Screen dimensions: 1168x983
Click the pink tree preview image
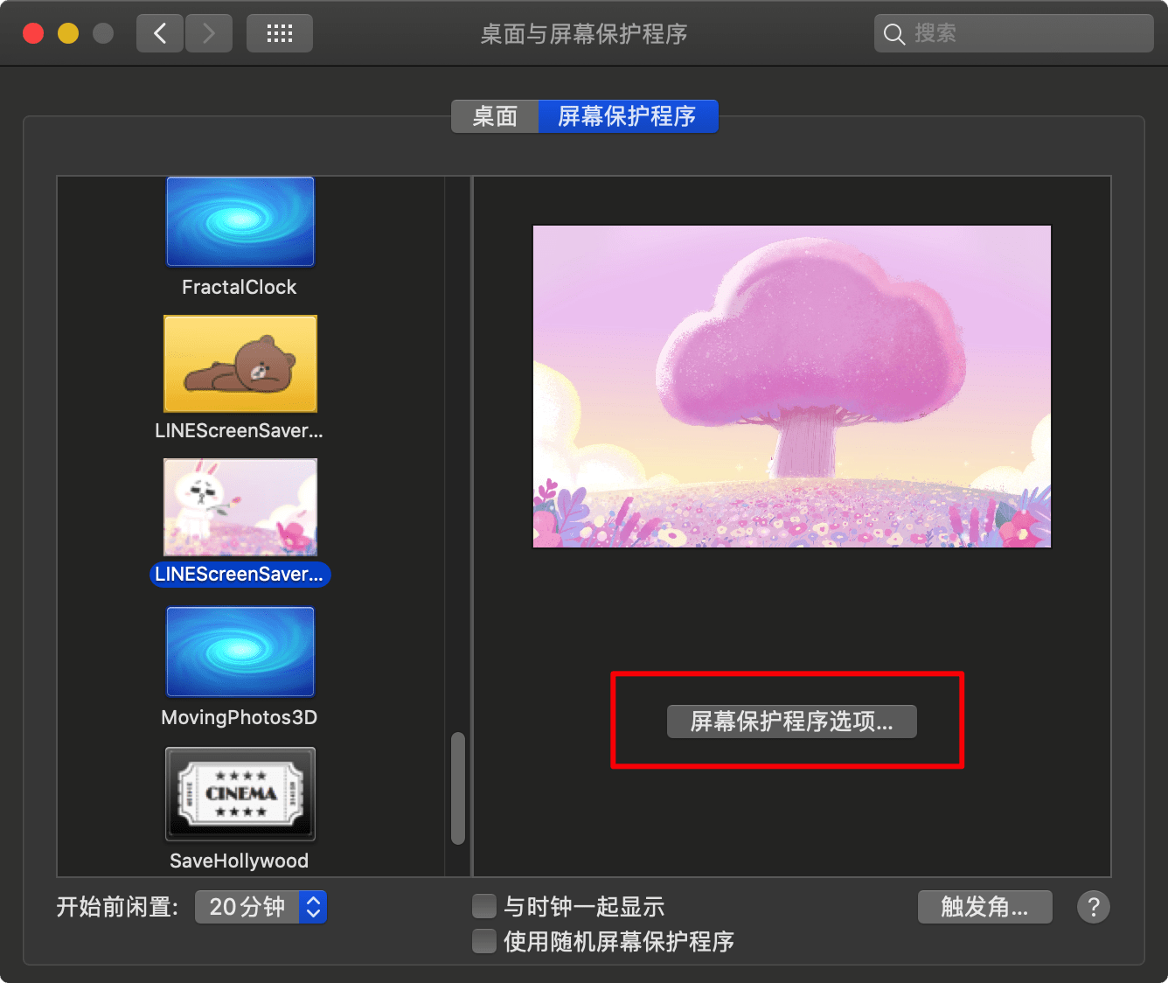click(792, 387)
